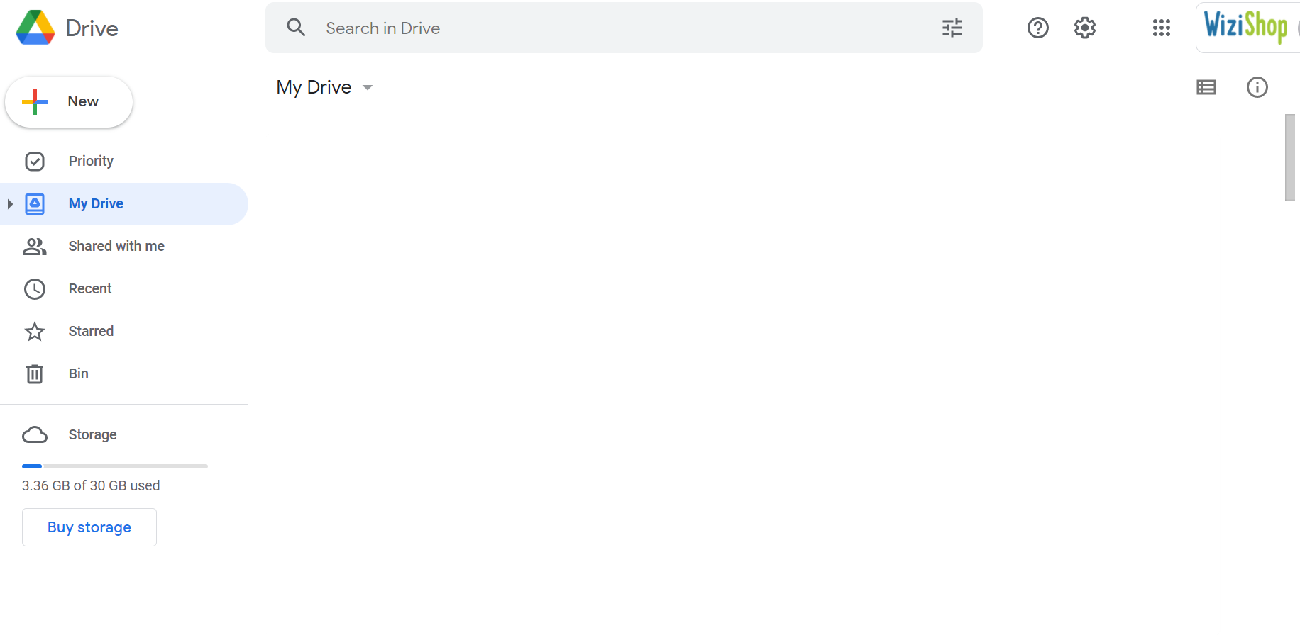Click Buy storage button

tap(89, 527)
